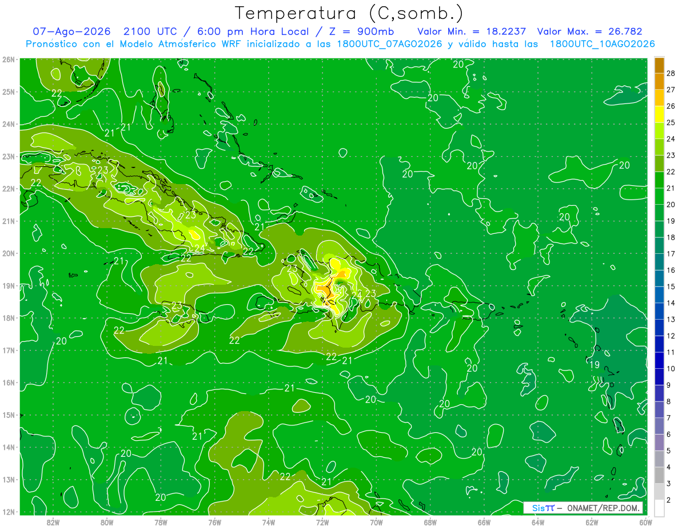Select the "Valor Min. = 18.2237" text
This screenshot has width=686, height=530.
pyautogui.click(x=472, y=31)
